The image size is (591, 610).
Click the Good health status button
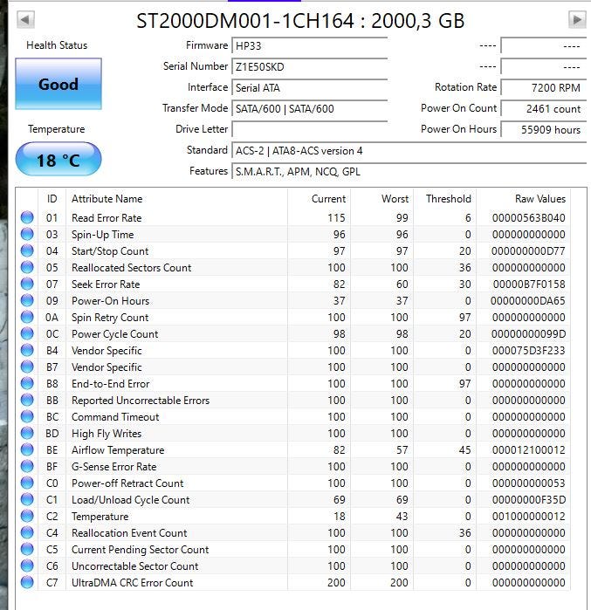pos(58,84)
